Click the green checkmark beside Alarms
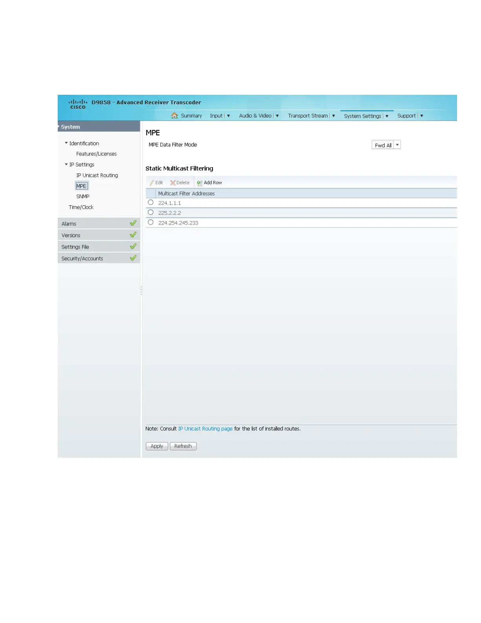 click(133, 223)
